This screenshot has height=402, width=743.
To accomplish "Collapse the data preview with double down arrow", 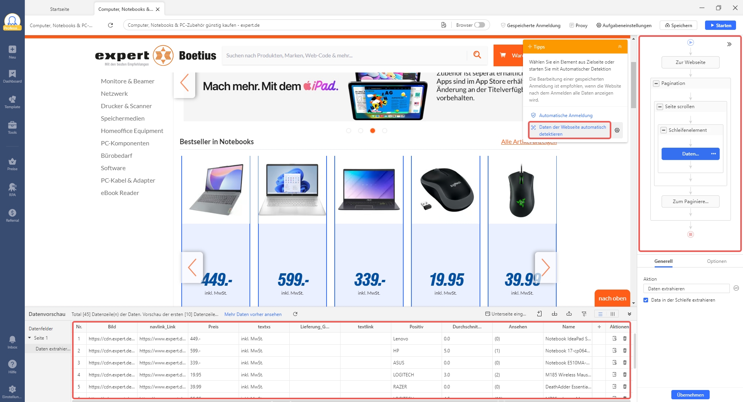I will point(629,314).
